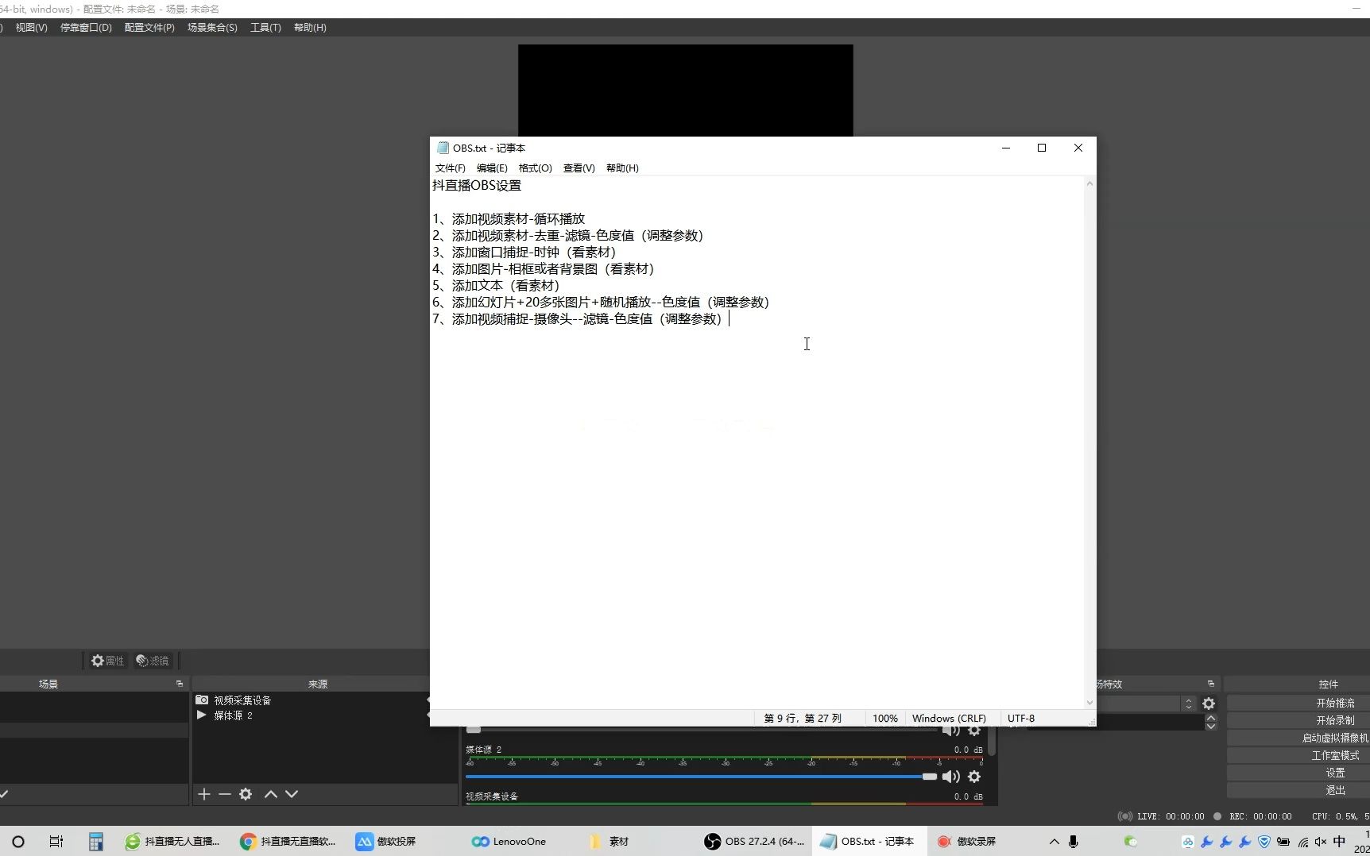Viewport: 1370px width, 856px height.
Task: Open Notepad 文件(F) menu
Action: [450, 168]
